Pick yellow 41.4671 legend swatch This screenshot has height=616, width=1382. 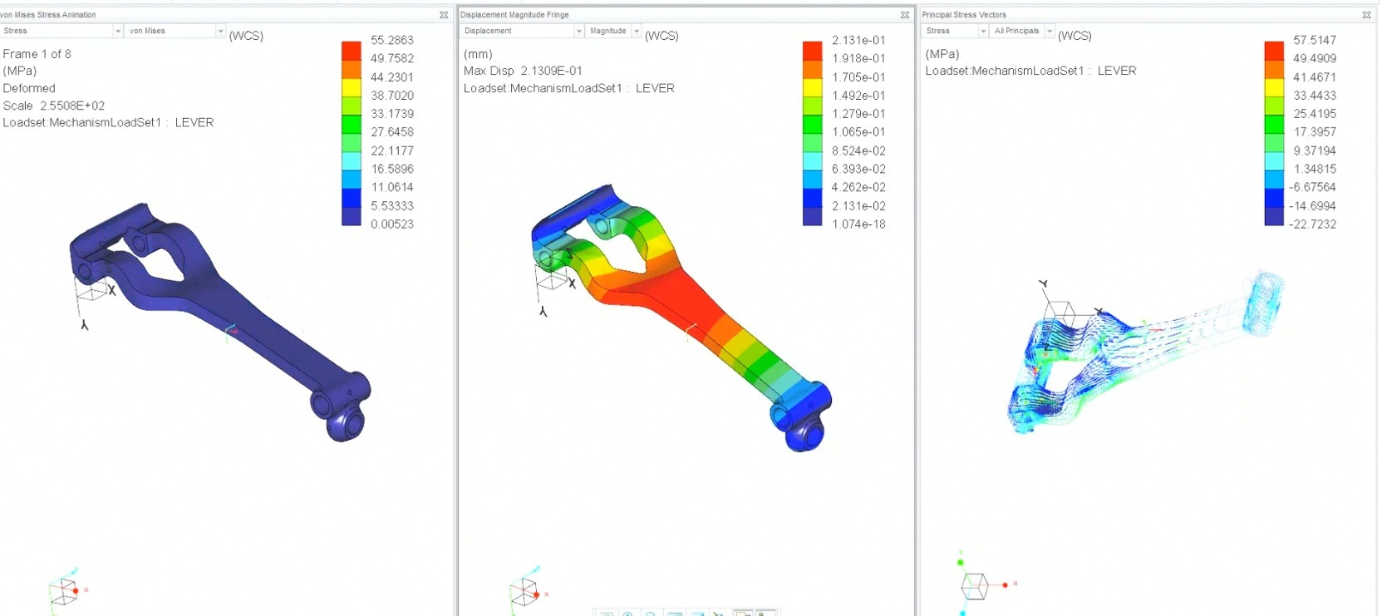point(1273,87)
